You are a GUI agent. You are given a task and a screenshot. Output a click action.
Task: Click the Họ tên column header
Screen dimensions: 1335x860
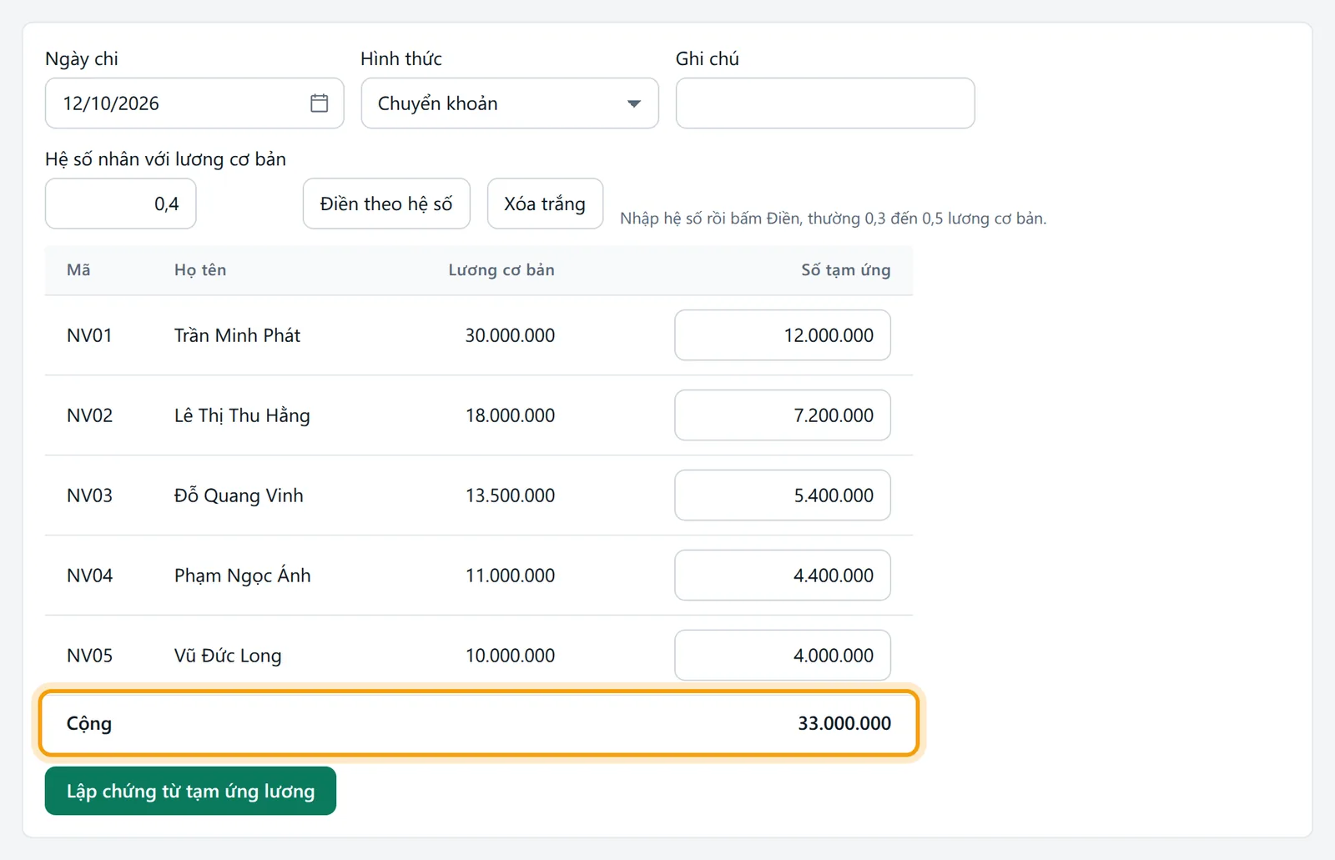(200, 269)
